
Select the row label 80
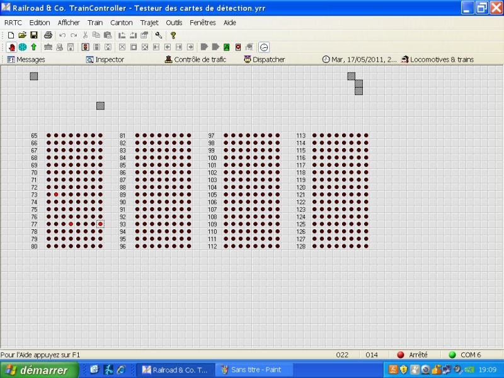pyautogui.click(x=34, y=246)
